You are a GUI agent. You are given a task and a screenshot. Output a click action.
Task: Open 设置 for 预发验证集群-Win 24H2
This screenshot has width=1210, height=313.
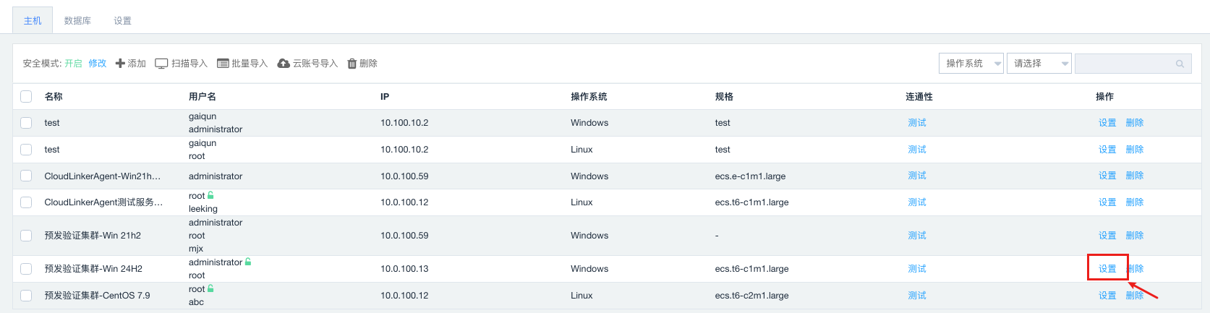(x=1107, y=269)
